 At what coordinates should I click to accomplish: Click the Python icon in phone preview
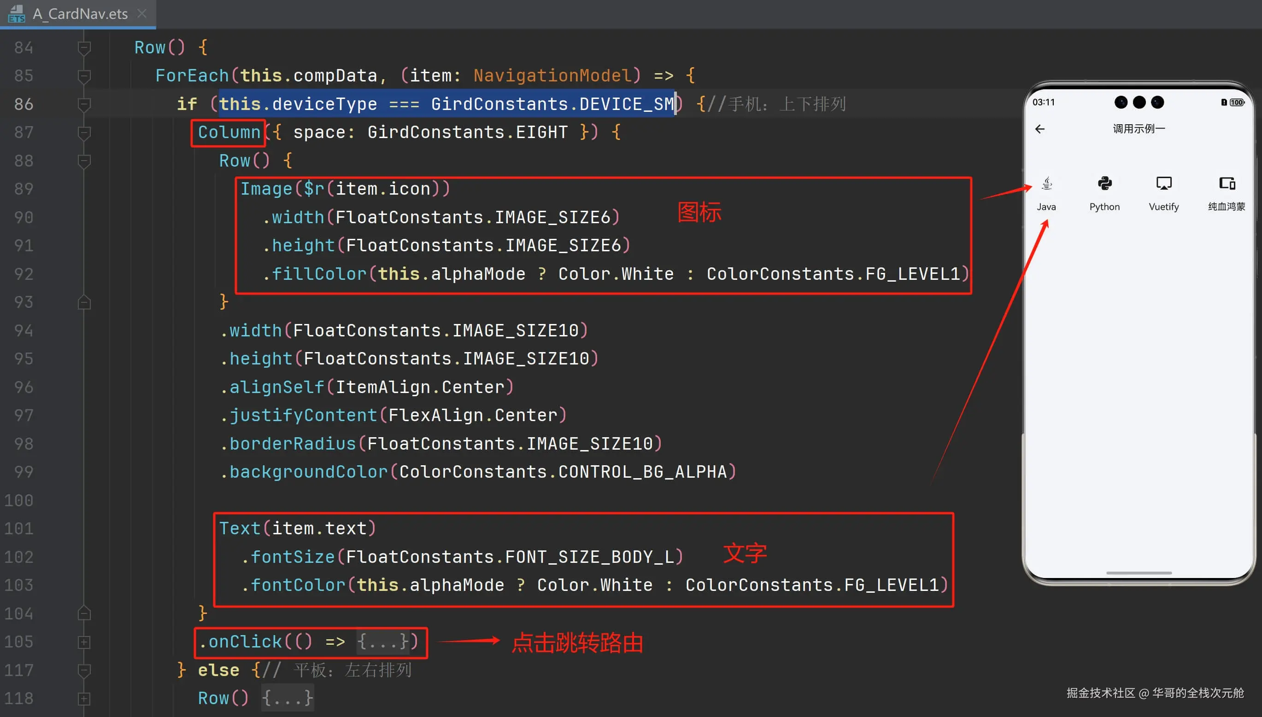click(1104, 184)
